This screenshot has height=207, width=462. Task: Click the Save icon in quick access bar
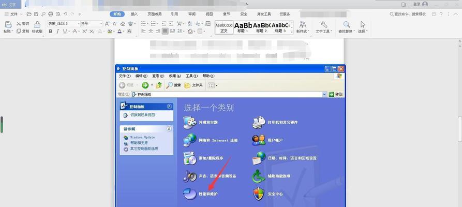click(x=36, y=14)
